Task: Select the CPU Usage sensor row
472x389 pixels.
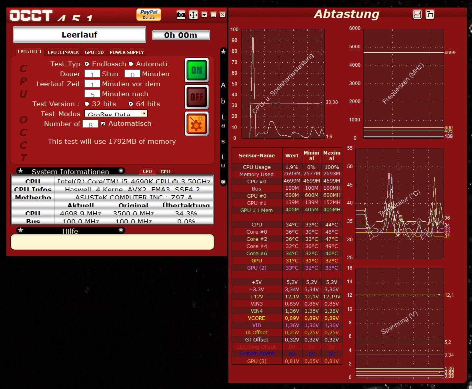Action: [287, 167]
